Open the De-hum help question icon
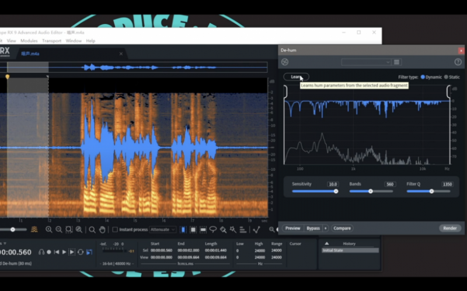 [458, 62]
